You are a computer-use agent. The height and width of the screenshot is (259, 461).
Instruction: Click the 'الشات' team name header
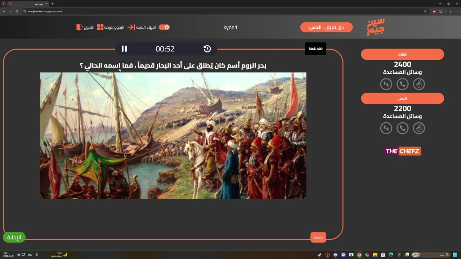(x=402, y=54)
